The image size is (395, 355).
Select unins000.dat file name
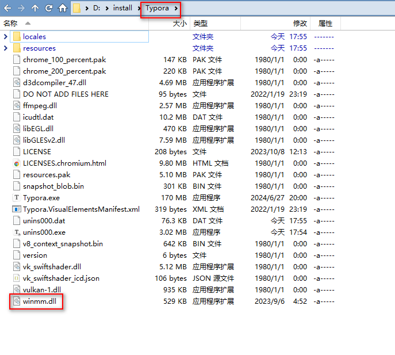click(x=44, y=221)
